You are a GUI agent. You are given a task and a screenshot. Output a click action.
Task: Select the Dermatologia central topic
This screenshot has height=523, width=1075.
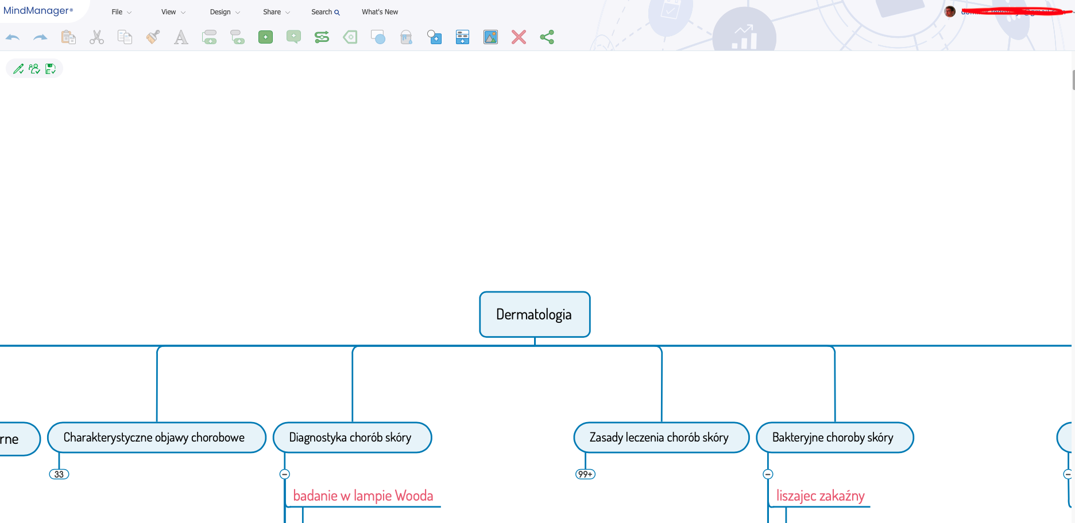[534, 314]
